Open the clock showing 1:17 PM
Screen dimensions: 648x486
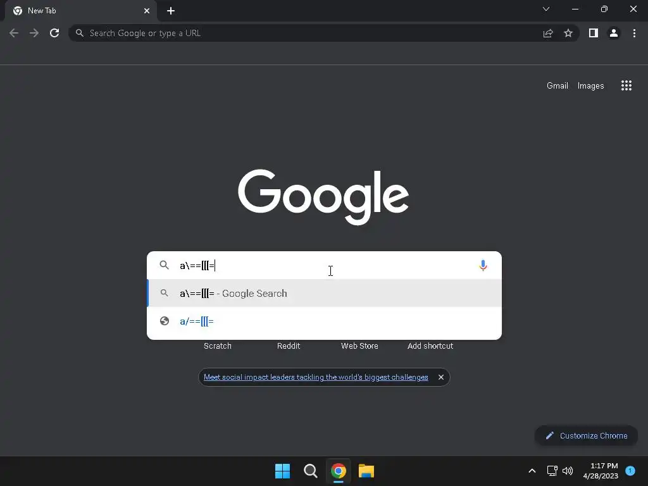[601, 471]
